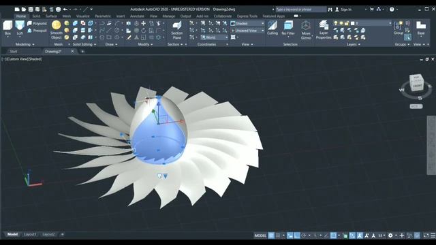Click the MODEL status bar button
This screenshot has width=436, height=245.
click(x=260, y=235)
